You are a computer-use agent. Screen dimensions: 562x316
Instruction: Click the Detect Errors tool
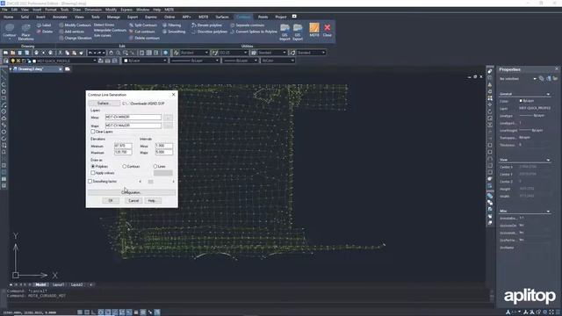[104, 25]
